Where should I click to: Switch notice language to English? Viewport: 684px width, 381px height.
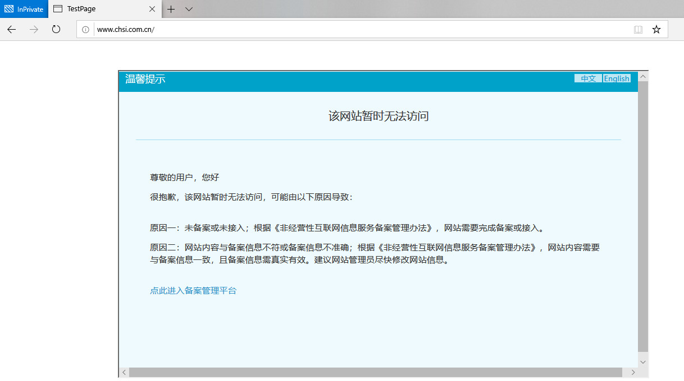[617, 78]
